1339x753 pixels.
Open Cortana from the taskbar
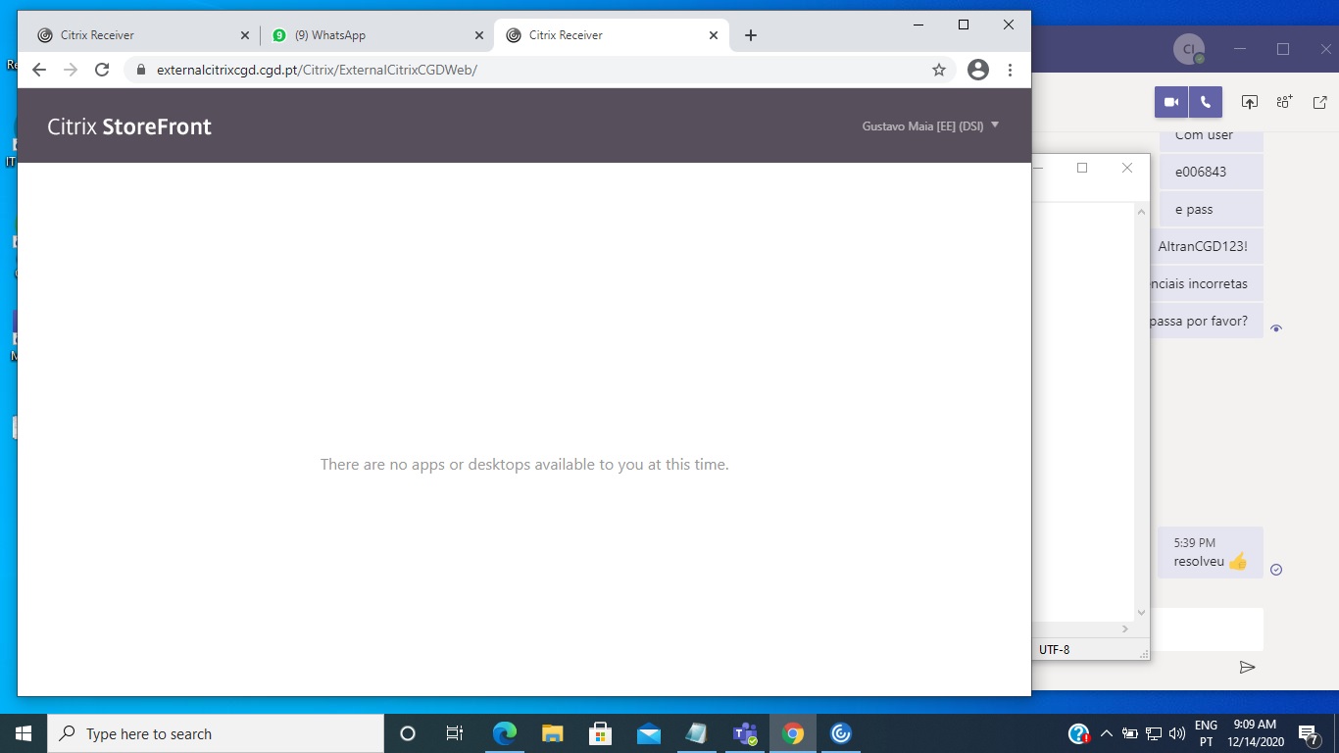point(408,733)
